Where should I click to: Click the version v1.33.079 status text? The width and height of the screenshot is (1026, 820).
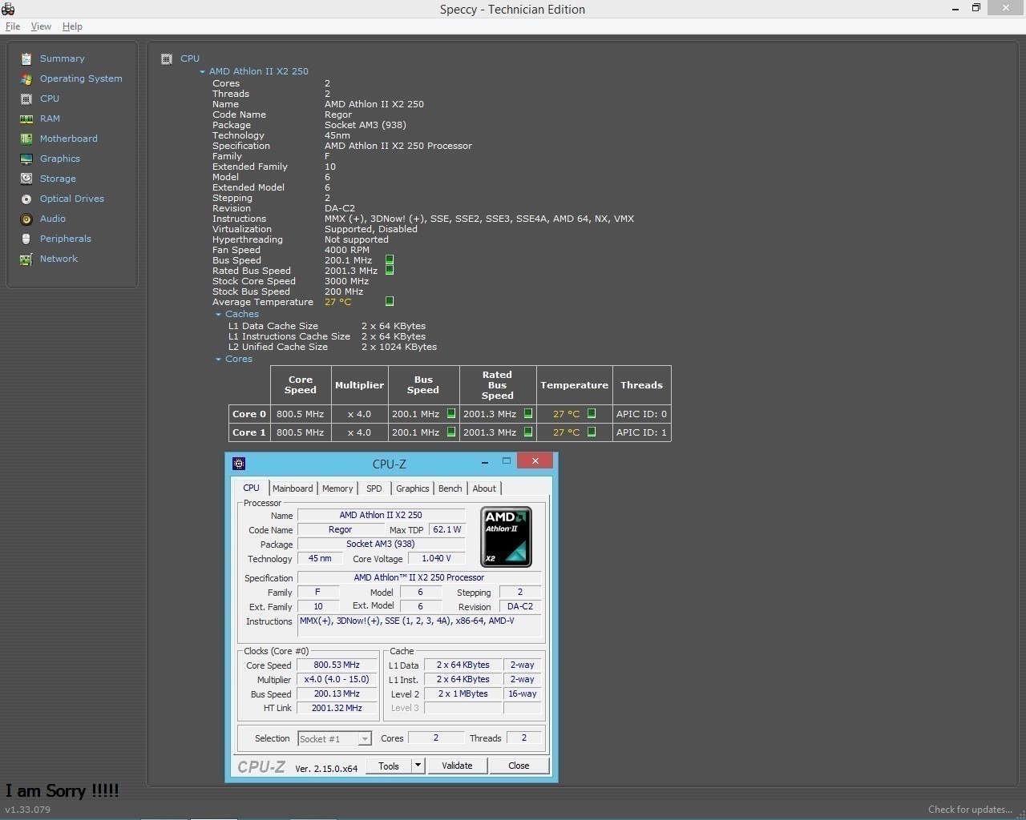tap(28, 810)
